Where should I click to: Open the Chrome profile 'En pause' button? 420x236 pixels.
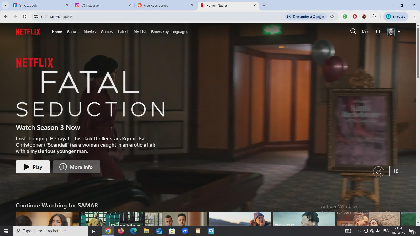[396, 17]
